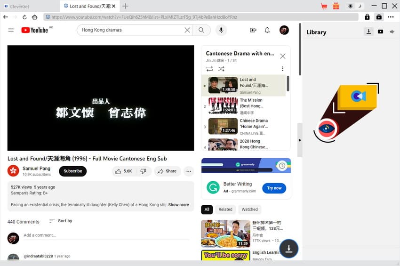Image resolution: width=400 pixels, height=266 pixels.
Task: Click the lock icon in toolbar
Action: tap(367, 17)
